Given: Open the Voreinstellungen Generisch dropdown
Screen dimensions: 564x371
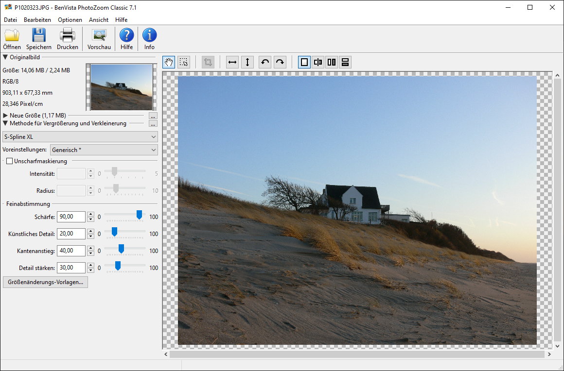Looking at the screenshot, I should (104, 150).
